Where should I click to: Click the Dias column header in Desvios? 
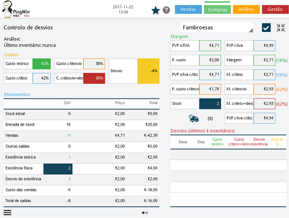click(201, 142)
